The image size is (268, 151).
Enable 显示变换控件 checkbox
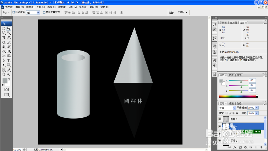coord(44,12)
